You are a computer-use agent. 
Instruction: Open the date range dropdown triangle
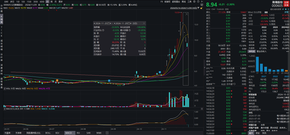pyautogui.click(x=198, y=8)
